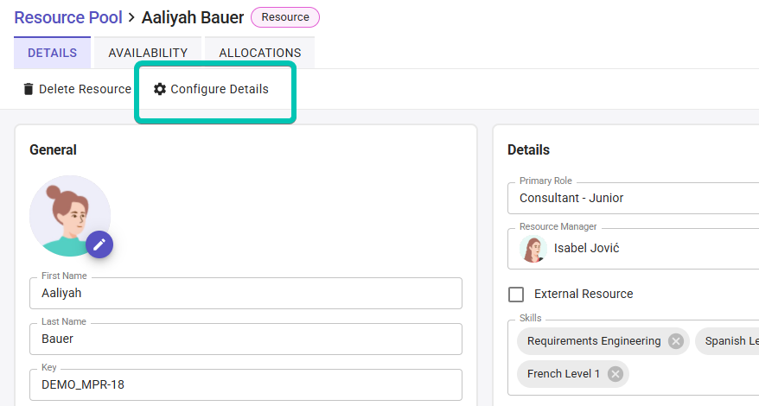Switch to the Allocations tab
The image size is (759, 406).
point(260,53)
